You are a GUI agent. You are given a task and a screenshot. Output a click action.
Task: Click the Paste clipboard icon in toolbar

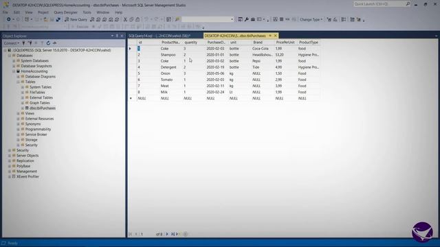tap(137, 19)
